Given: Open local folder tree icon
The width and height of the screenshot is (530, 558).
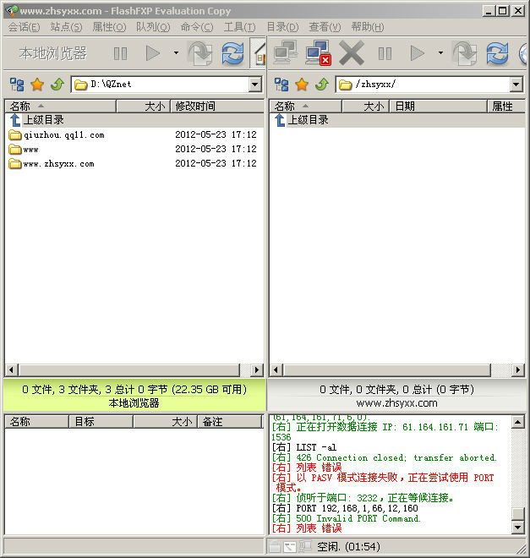Looking at the screenshot, I should pos(17,85).
